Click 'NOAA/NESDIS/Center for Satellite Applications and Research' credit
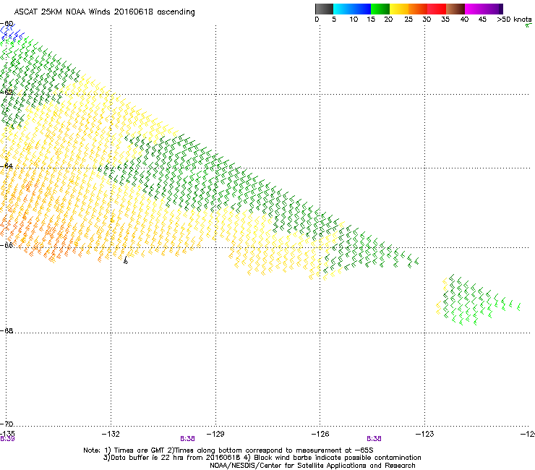This screenshot has width=535, height=470. pos(312,466)
